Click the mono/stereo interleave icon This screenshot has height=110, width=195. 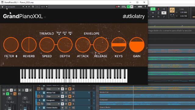tap(153, 16)
